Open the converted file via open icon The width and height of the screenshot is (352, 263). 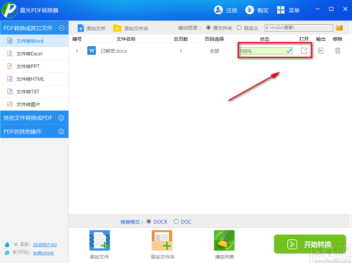click(304, 51)
